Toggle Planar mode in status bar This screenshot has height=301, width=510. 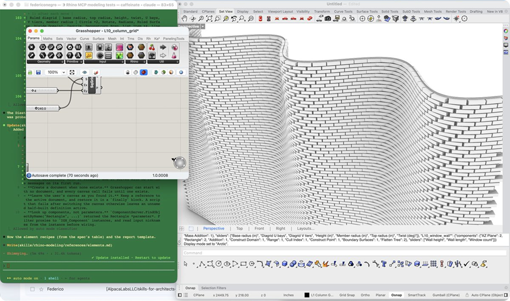point(381,295)
